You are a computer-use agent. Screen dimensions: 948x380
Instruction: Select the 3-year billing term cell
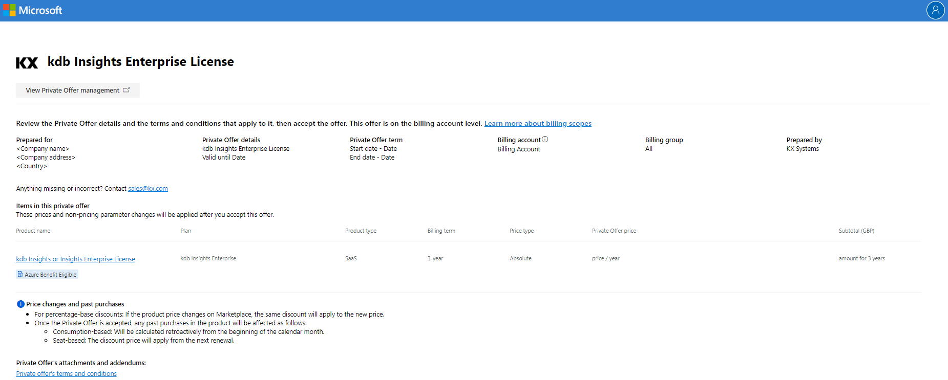click(x=435, y=259)
